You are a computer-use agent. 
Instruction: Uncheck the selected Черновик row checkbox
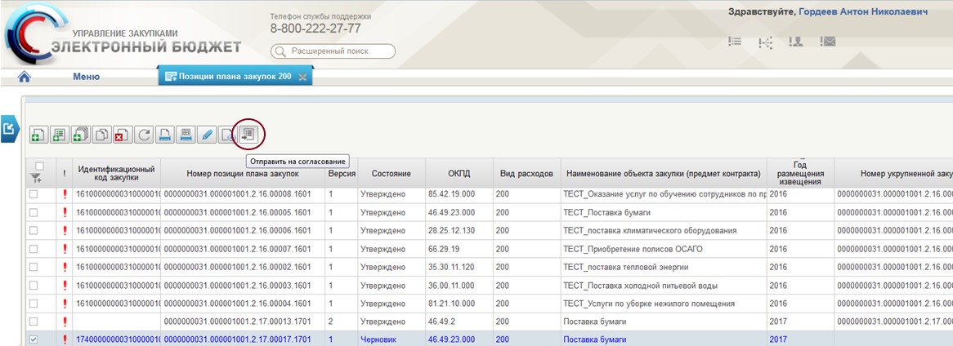[34, 340]
